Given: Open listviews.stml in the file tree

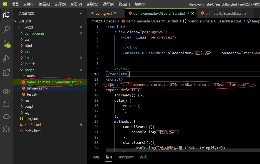Looking at the screenshot, I should pyautogui.click(x=37, y=88).
